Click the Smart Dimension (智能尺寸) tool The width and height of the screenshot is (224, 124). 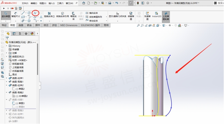pyautogui.click(x=16, y=15)
